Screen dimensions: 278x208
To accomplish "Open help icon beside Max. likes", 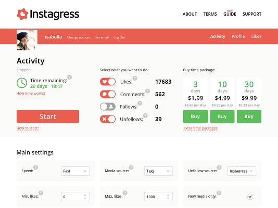I will [x=125, y=193].
